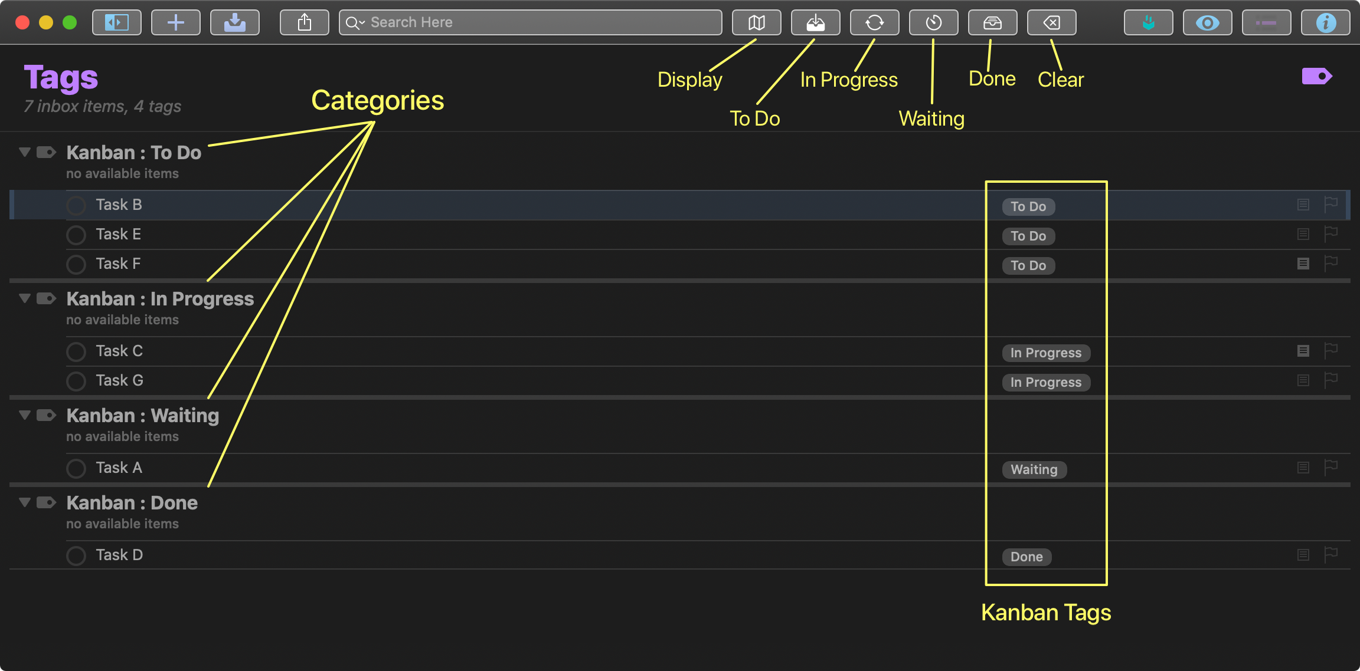Open the share sheet toolbar icon
The height and width of the screenshot is (671, 1360).
[304, 23]
